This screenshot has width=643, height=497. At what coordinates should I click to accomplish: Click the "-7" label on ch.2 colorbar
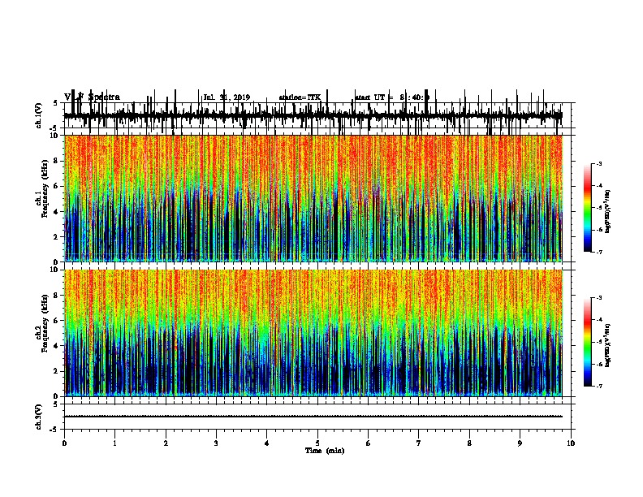(599, 386)
